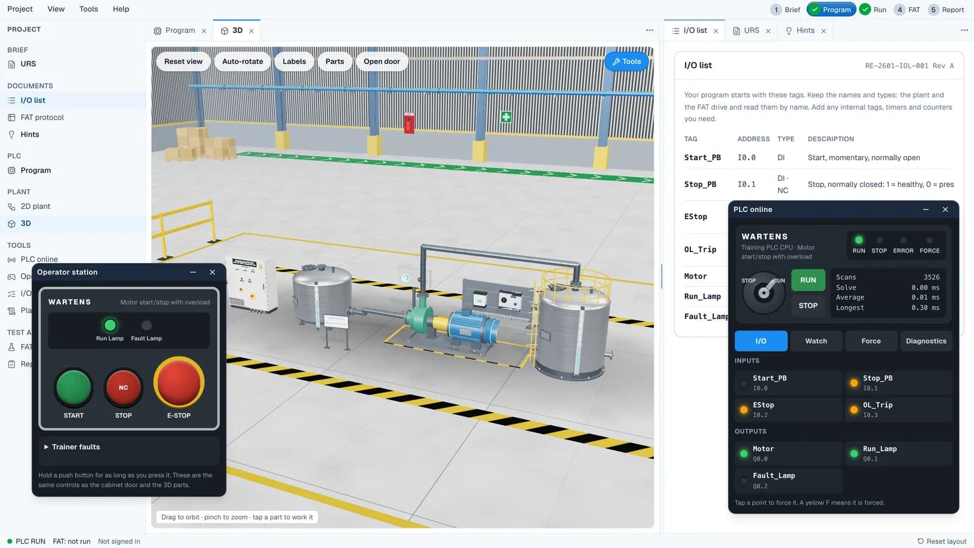Hit the E-STOP mushroom button

click(179, 382)
